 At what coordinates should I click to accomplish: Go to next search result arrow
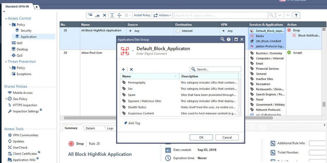tap(280, 15)
